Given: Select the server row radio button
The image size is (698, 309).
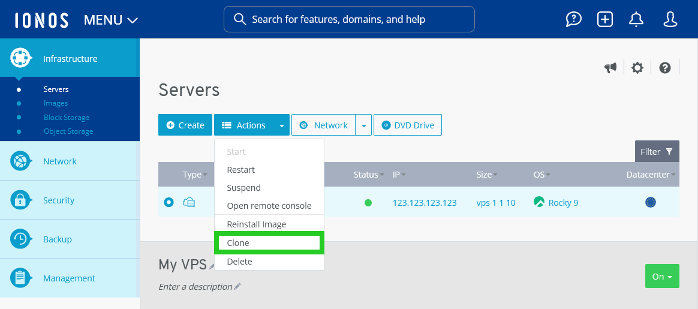Looking at the screenshot, I should 169,203.
